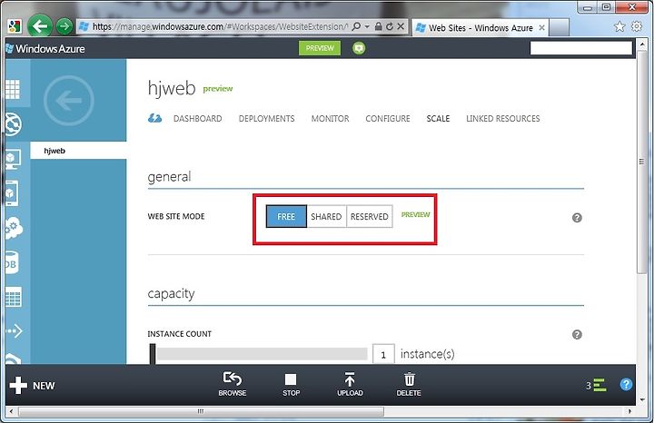
Task: Click the vertical scrollbar thumb
Action: click(641, 162)
